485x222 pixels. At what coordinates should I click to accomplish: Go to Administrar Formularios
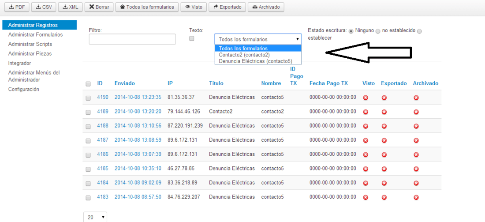(36, 35)
